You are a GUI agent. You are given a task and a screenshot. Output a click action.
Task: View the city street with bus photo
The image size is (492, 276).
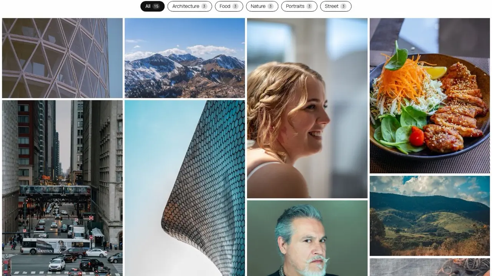click(x=62, y=188)
